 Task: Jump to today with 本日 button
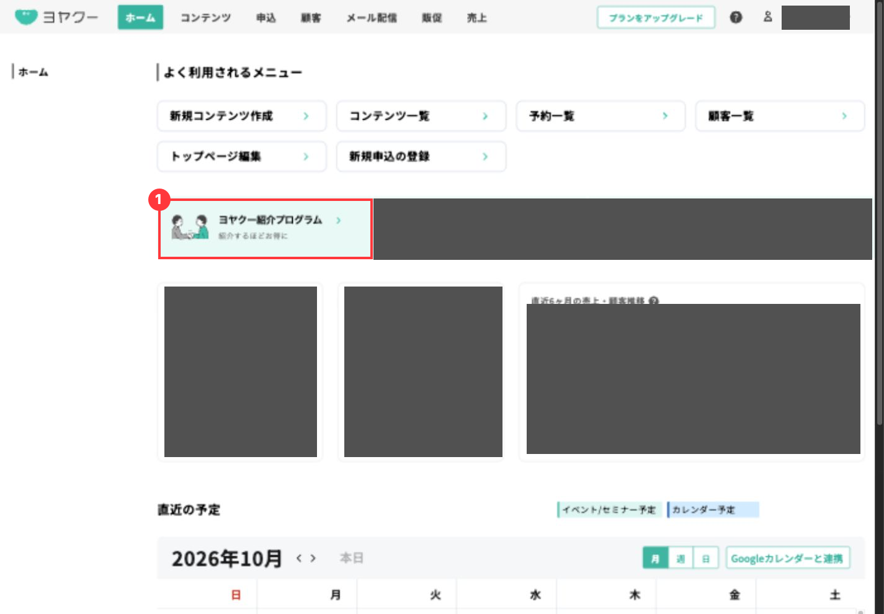[x=351, y=558]
